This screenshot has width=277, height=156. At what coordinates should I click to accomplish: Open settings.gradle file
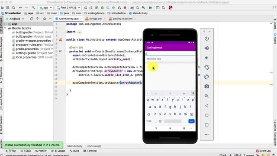[x=32, y=53]
